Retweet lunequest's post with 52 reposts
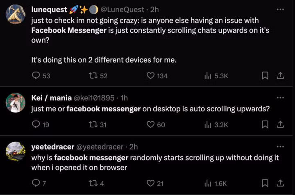The image size is (295, 195). 93,75
